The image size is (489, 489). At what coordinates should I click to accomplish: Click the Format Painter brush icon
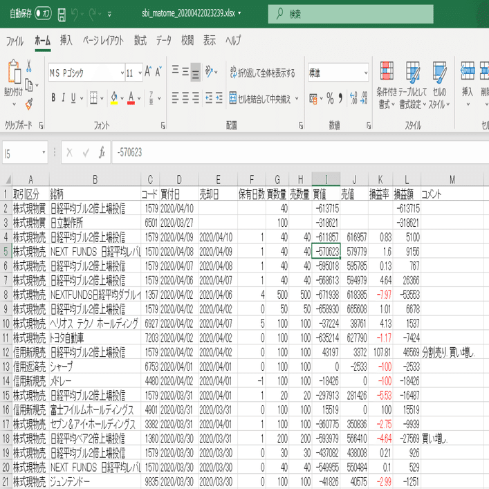coord(29,104)
